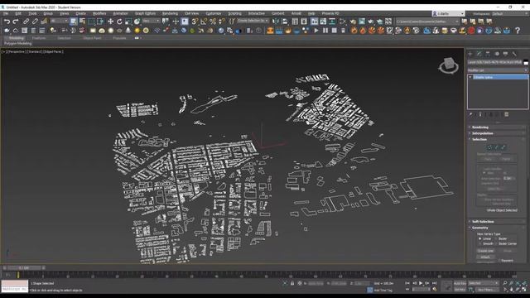Open the Phoenix FD menu
Viewport: 530px width, 298px height.
330,13
